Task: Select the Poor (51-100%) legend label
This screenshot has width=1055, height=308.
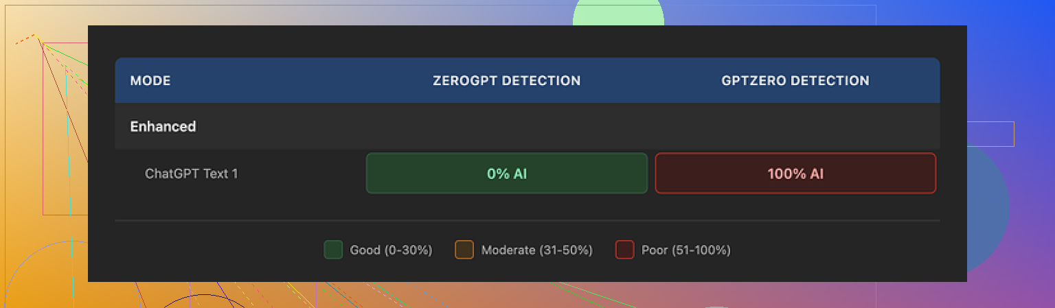Action: 685,250
